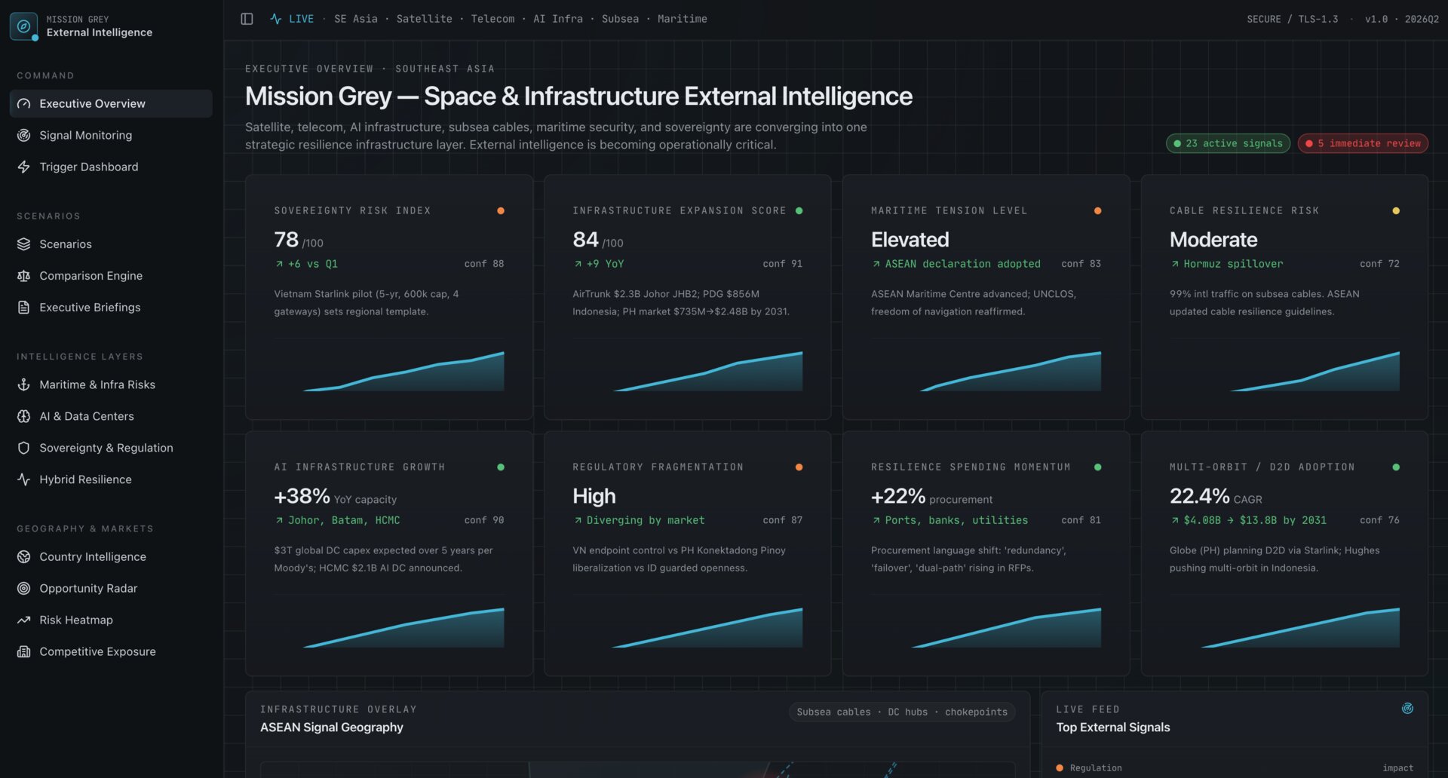The height and width of the screenshot is (778, 1448).
Task: Open Competitive Exposure
Action: click(x=111, y=652)
